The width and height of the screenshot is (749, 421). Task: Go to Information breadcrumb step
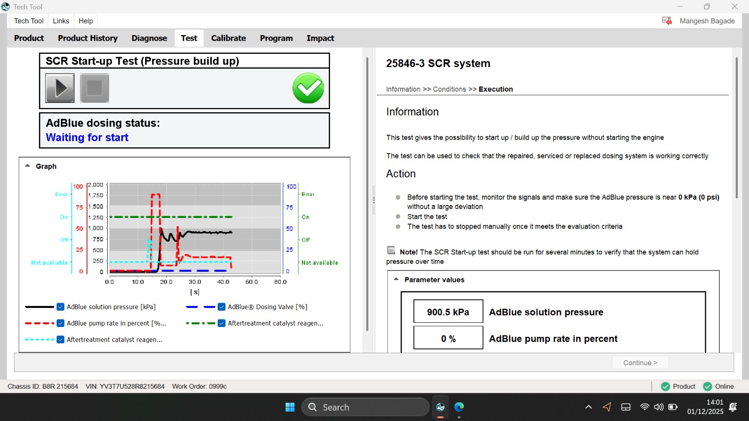(x=403, y=89)
